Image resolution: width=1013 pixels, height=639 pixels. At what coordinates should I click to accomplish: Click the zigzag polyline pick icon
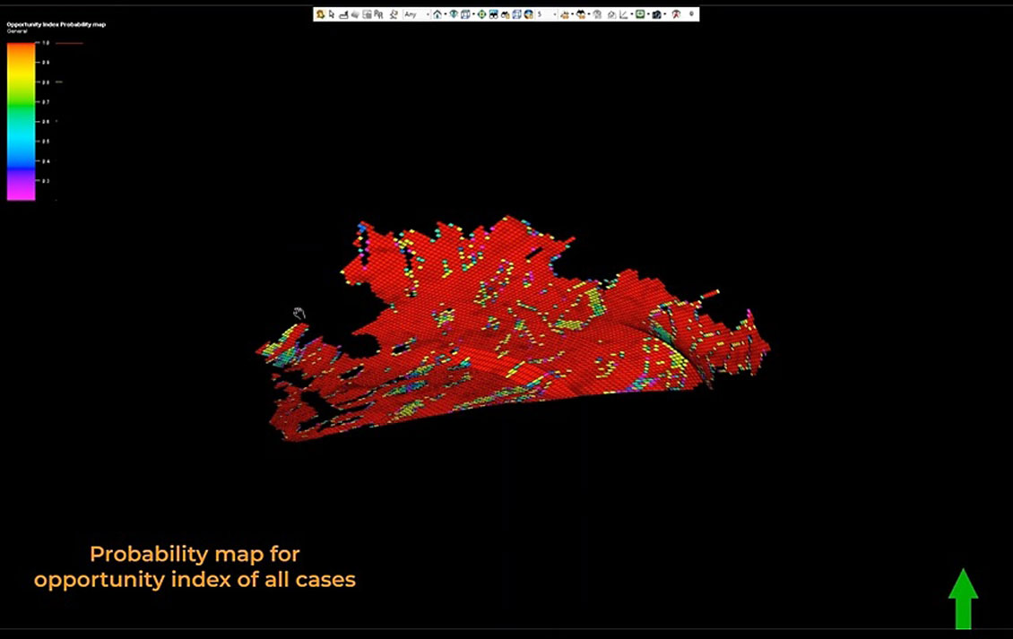point(394,14)
